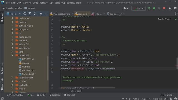Open the File menu
This screenshot has height=100, width=178.
coord(8,3)
